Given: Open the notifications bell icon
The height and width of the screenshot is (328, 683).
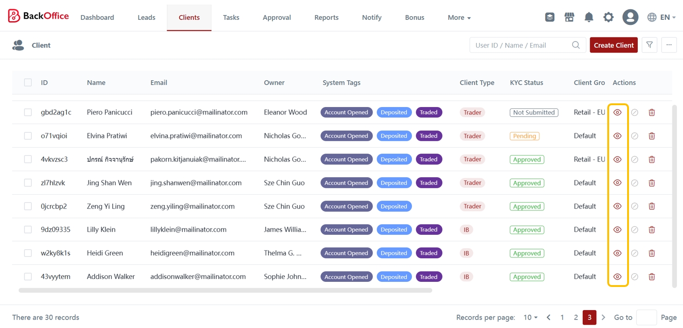Looking at the screenshot, I should (589, 18).
